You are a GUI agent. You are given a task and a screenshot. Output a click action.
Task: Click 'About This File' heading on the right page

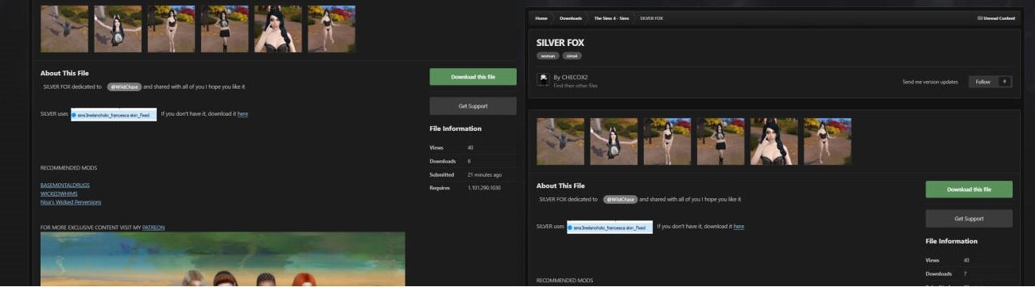point(560,186)
